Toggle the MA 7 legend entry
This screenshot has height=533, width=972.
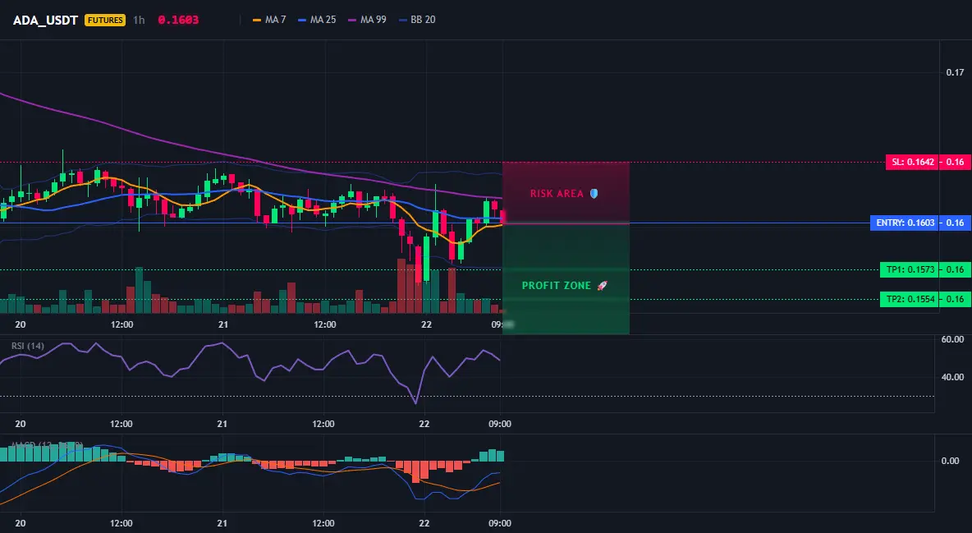point(269,20)
